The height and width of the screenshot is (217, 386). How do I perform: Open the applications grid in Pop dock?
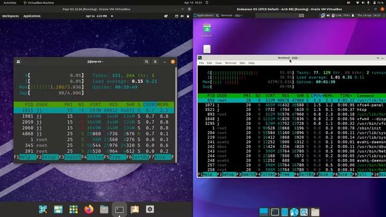(x=74, y=209)
